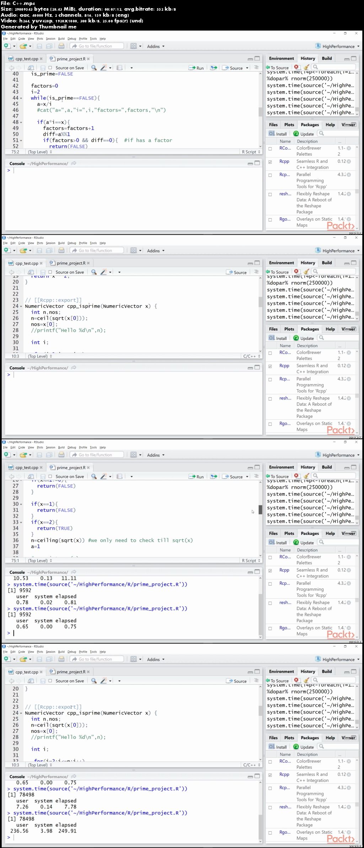This screenshot has width=364, height=848.
Task: Open the C/C++ file type dropdown, second frame
Action: pyautogui.click(x=252, y=356)
